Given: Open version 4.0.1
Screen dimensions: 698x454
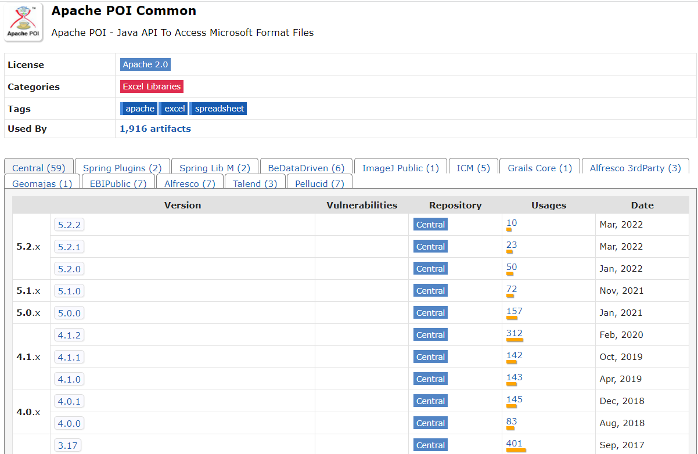Looking at the screenshot, I should [x=69, y=401].
